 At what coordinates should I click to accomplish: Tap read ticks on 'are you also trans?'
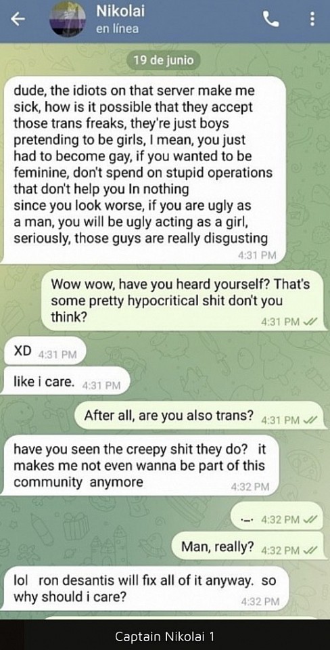[309, 420]
